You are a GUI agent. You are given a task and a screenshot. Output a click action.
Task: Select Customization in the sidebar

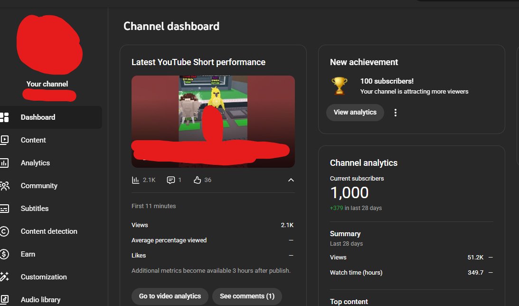tap(44, 277)
